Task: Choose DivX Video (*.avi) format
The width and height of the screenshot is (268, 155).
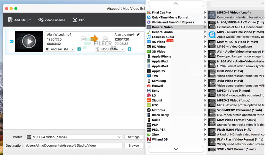Action: (236, 73)
